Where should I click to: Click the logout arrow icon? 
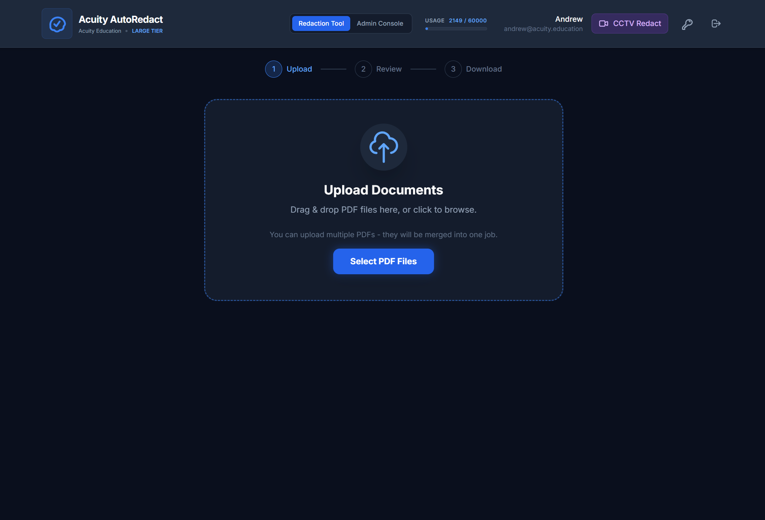716,24
